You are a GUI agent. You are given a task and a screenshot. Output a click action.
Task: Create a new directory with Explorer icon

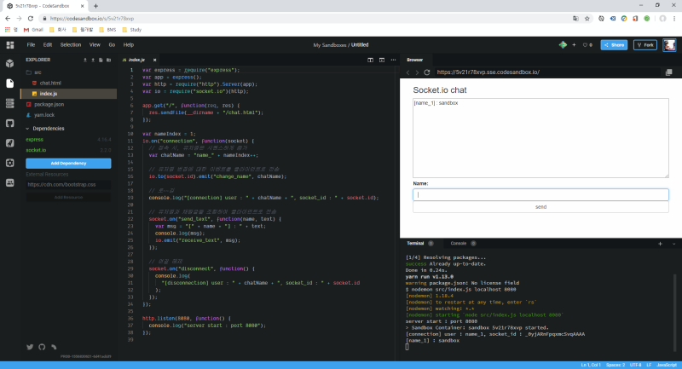point(109,60)
